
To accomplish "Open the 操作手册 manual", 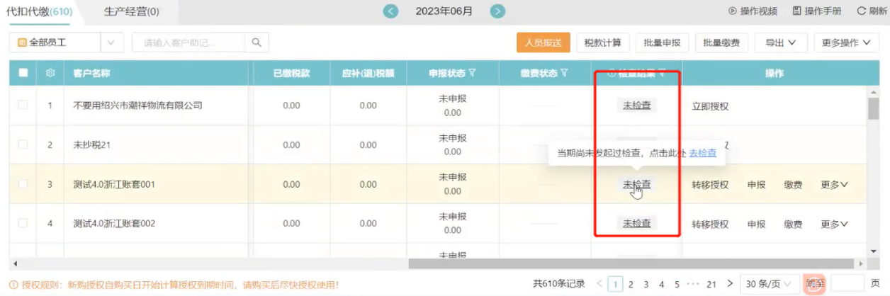I will coord(817,11).
